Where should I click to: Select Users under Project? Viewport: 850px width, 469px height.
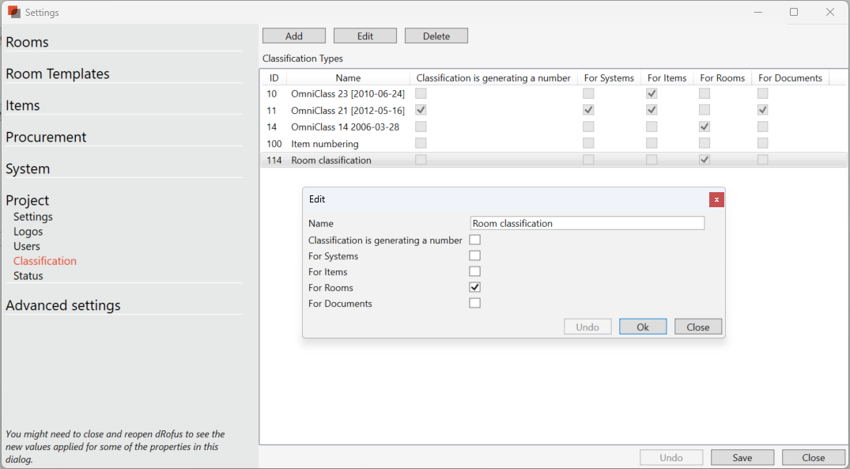click(x=27, y=246)
